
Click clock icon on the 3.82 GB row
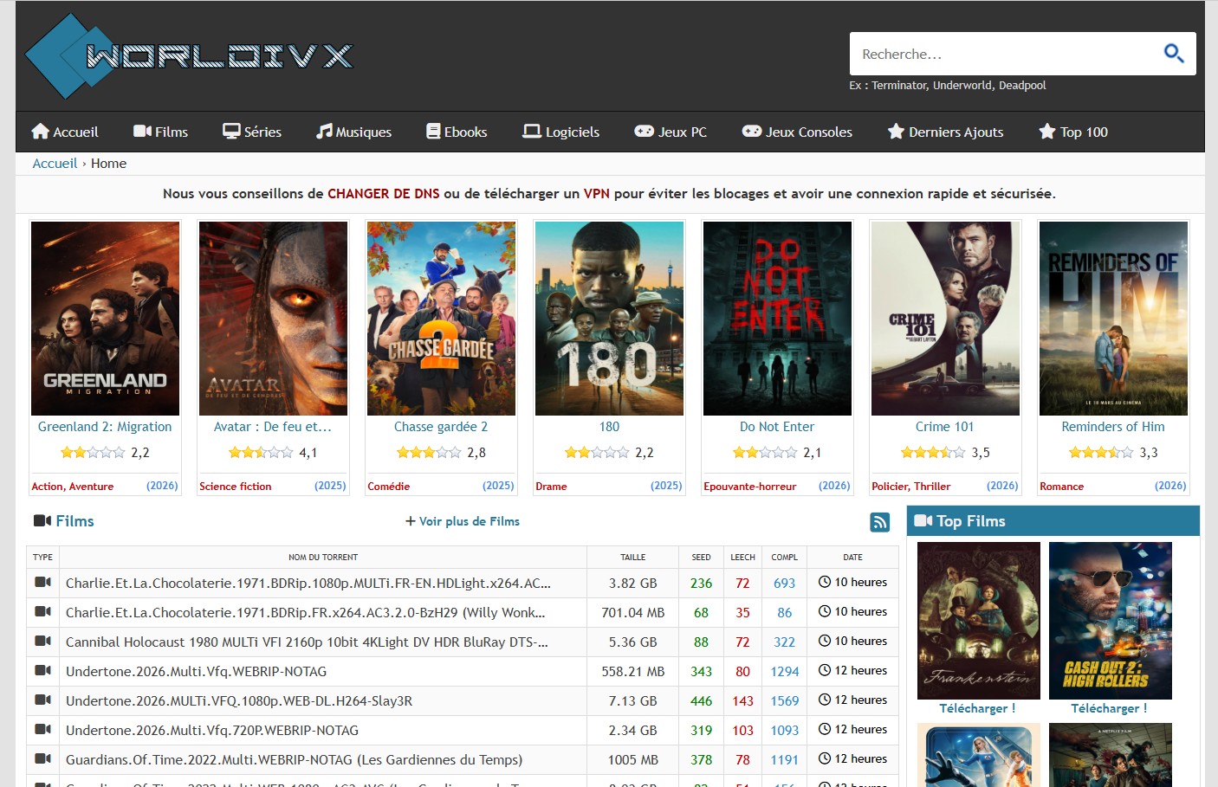pos(825,583)
